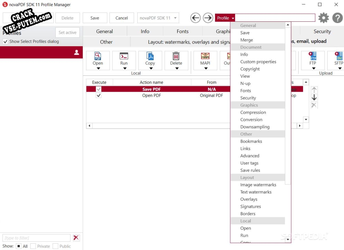Image resolution: width=344 pixels, height=250 pixels.
Task: Expand the novaPDF SDK 11 dropdown
Action: pos(158,18)
